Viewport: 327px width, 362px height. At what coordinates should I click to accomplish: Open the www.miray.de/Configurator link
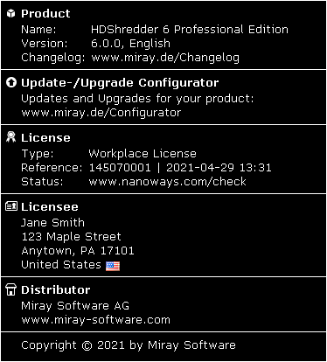(101, 113)
